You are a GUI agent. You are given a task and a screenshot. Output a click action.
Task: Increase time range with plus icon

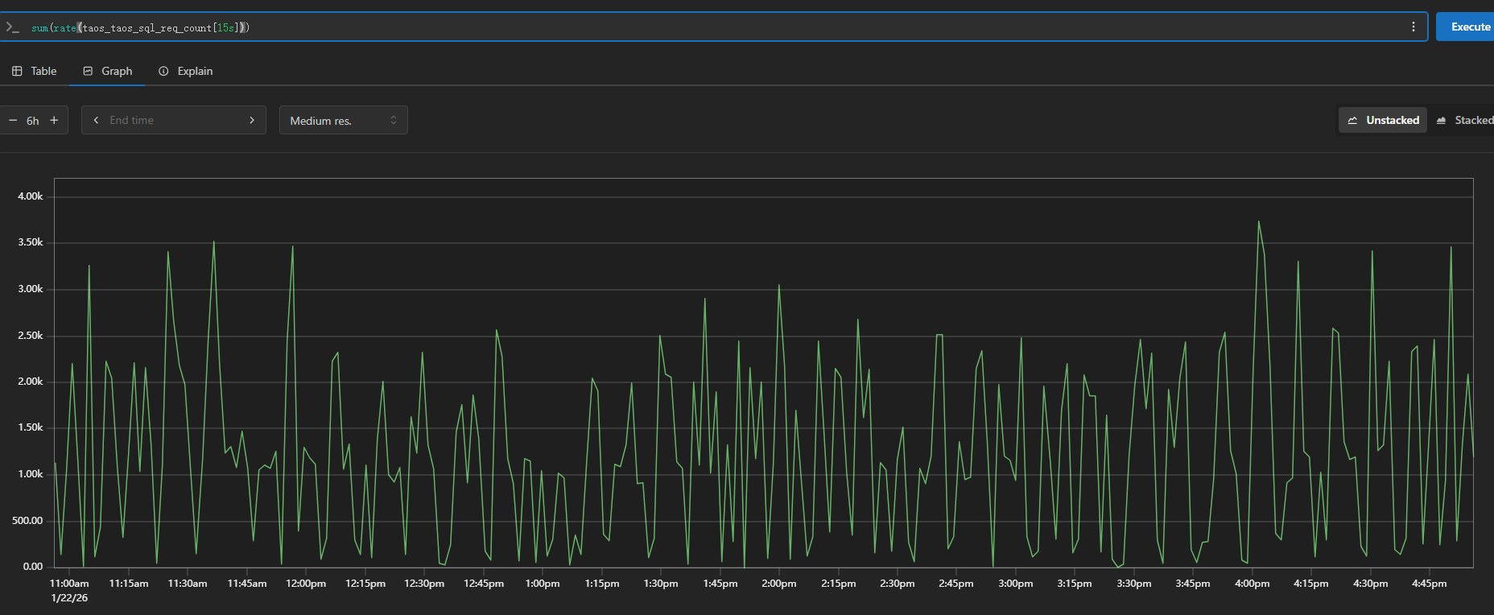coord(54,120)
